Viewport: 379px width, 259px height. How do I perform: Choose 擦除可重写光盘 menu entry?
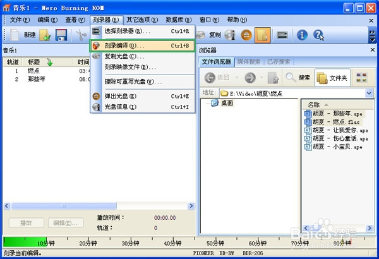pyautogui.click(x=143, y=81)
